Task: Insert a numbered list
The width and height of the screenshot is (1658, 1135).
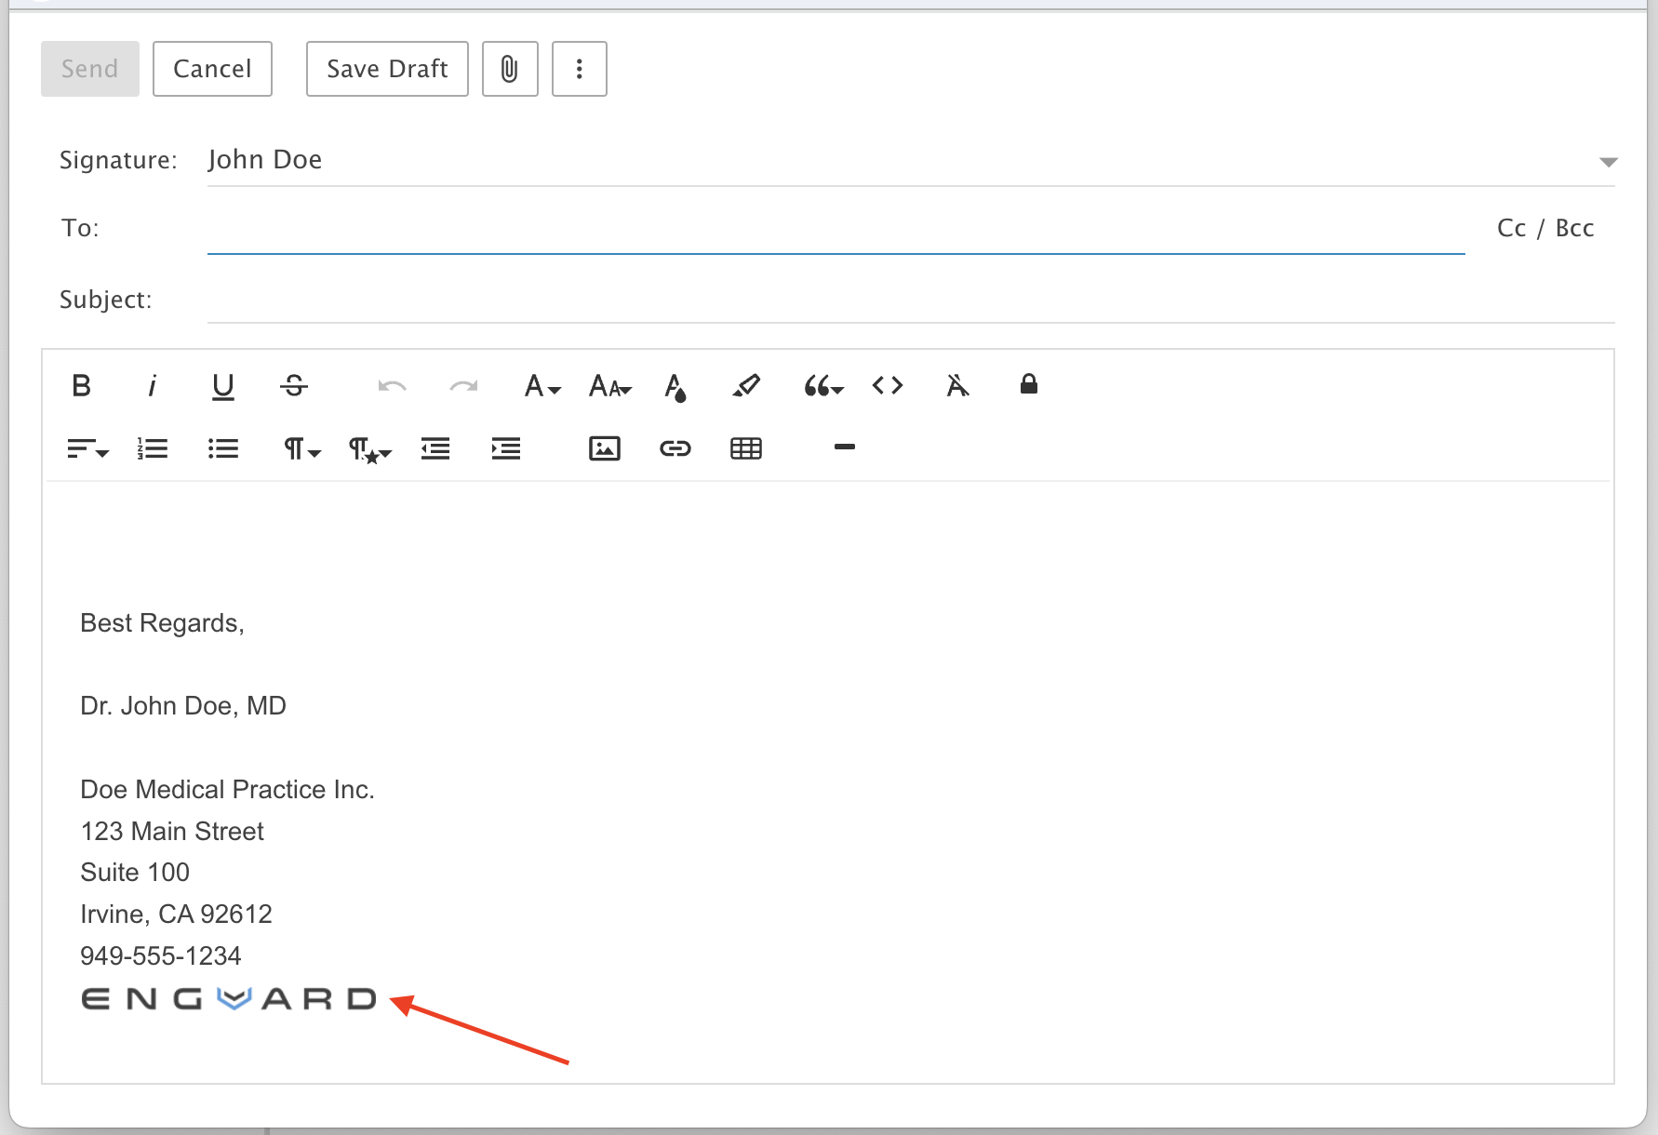Action: click(153, 449)
